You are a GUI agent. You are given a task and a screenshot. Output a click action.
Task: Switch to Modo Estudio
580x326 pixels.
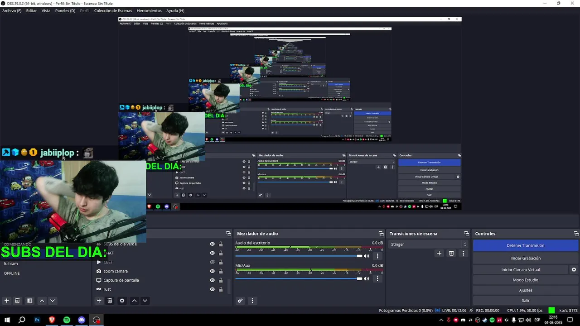(526, 280)
